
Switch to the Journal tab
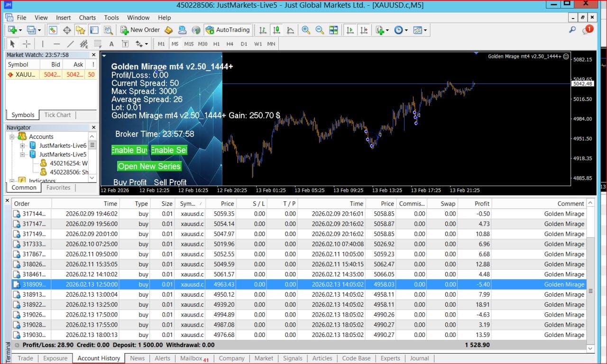point(419,358)
